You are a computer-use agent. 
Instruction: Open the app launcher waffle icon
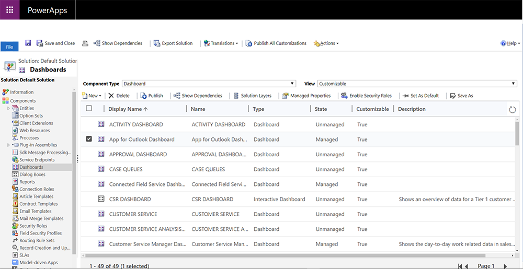[9, 10]
